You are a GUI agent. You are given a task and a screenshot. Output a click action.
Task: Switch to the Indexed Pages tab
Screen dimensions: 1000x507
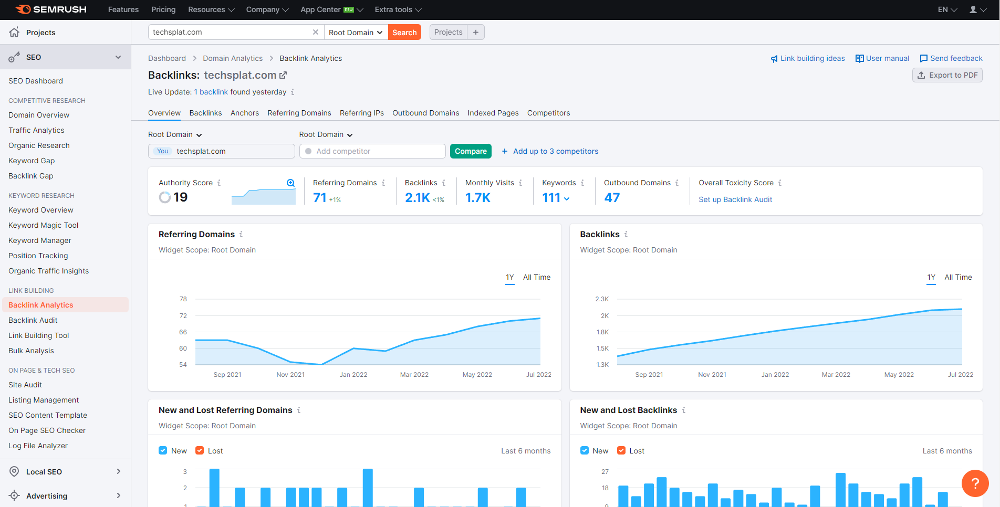(493, 113)
